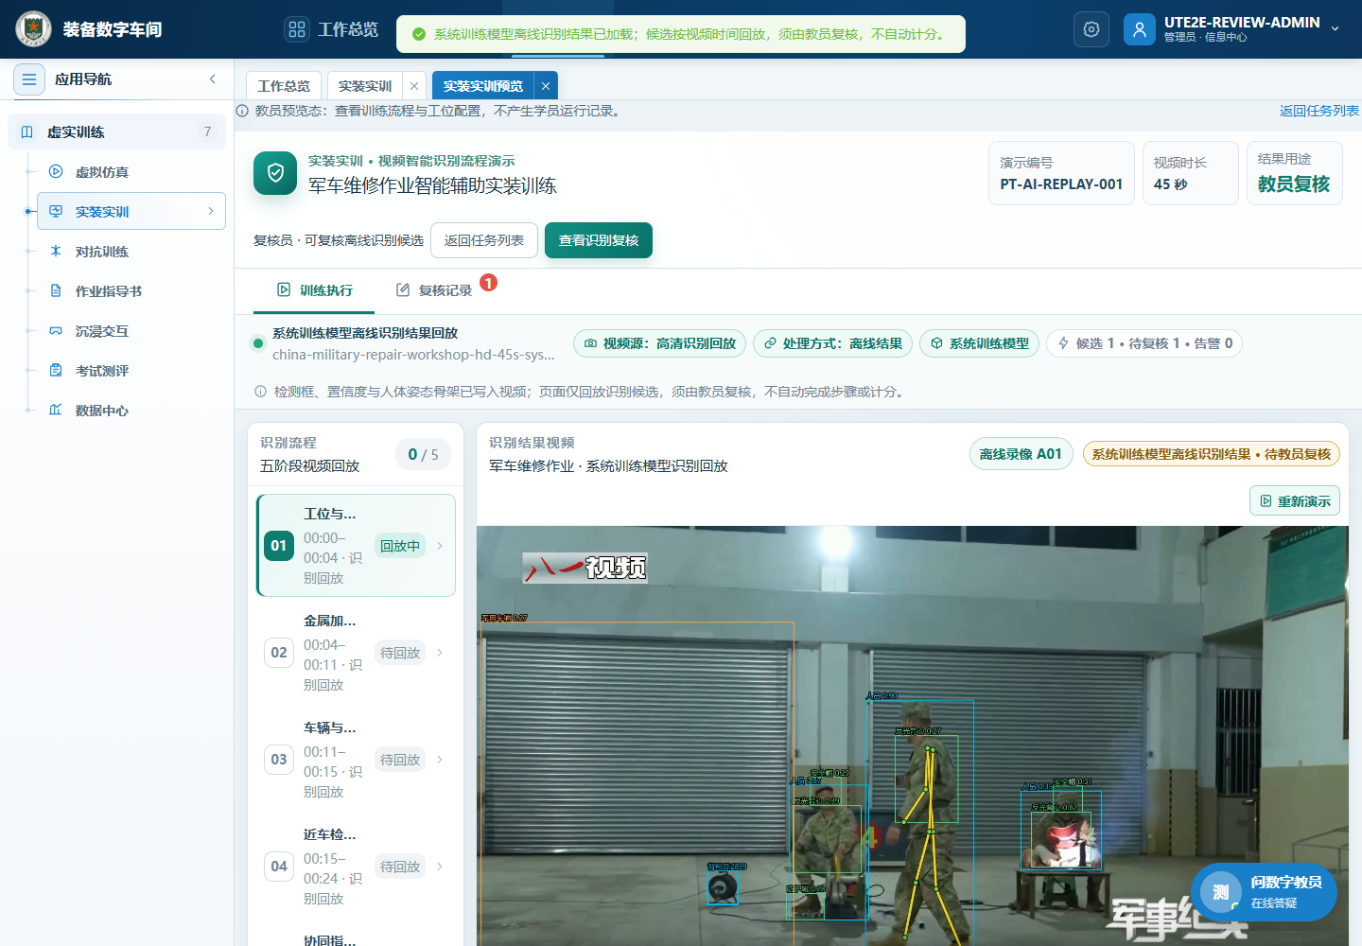Screen dimensions: 1362x946
Task: Click the user avatar icon
Action: coord(1140,29)
